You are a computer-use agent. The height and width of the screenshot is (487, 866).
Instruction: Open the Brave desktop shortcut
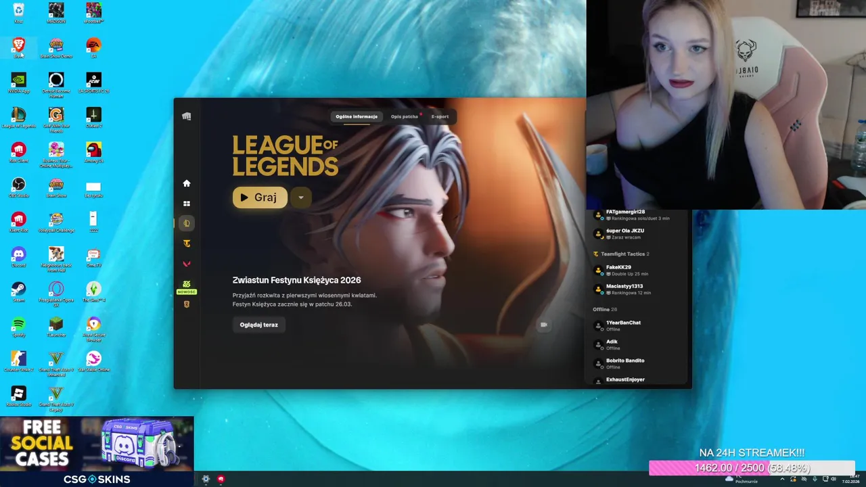pyautogui.click(x=18, y=47)
